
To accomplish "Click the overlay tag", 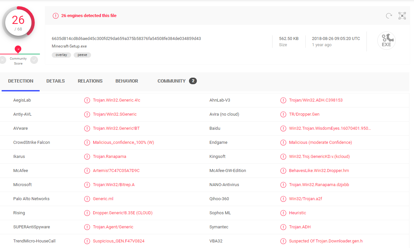I will coord(61,55).
